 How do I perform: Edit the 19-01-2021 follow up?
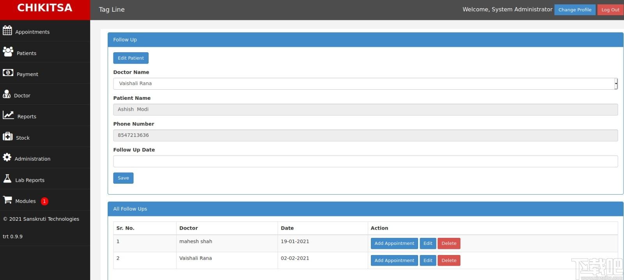pyautogui.click(x=428, y=243)
